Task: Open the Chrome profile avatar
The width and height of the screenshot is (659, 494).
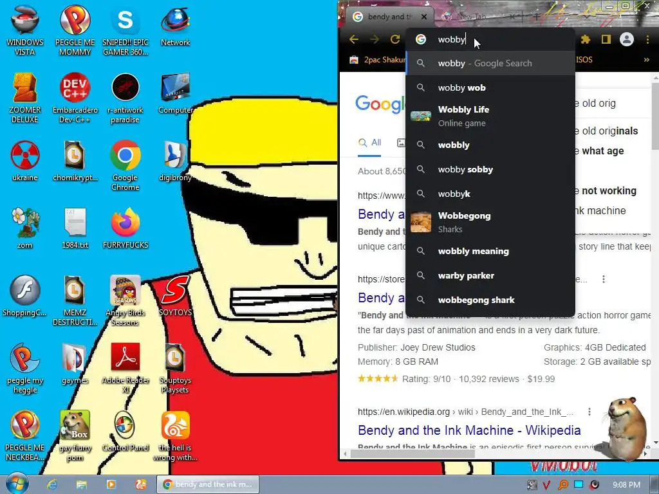Action: 627,39
